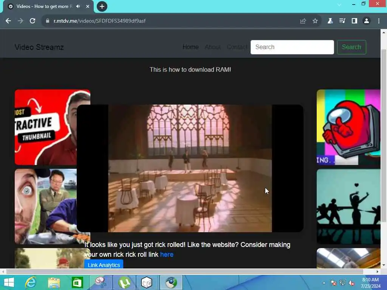The width and height of the screenshot is (387, 290).
Task: Open Chrome three-dot menu
Action: click(x=379, y=21)
